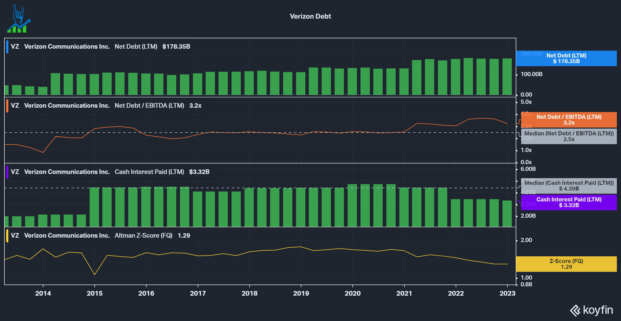Select the Net Debt (LTM) $178.35B legend
This screenshot has height=321, width=621.
(101, 47)
